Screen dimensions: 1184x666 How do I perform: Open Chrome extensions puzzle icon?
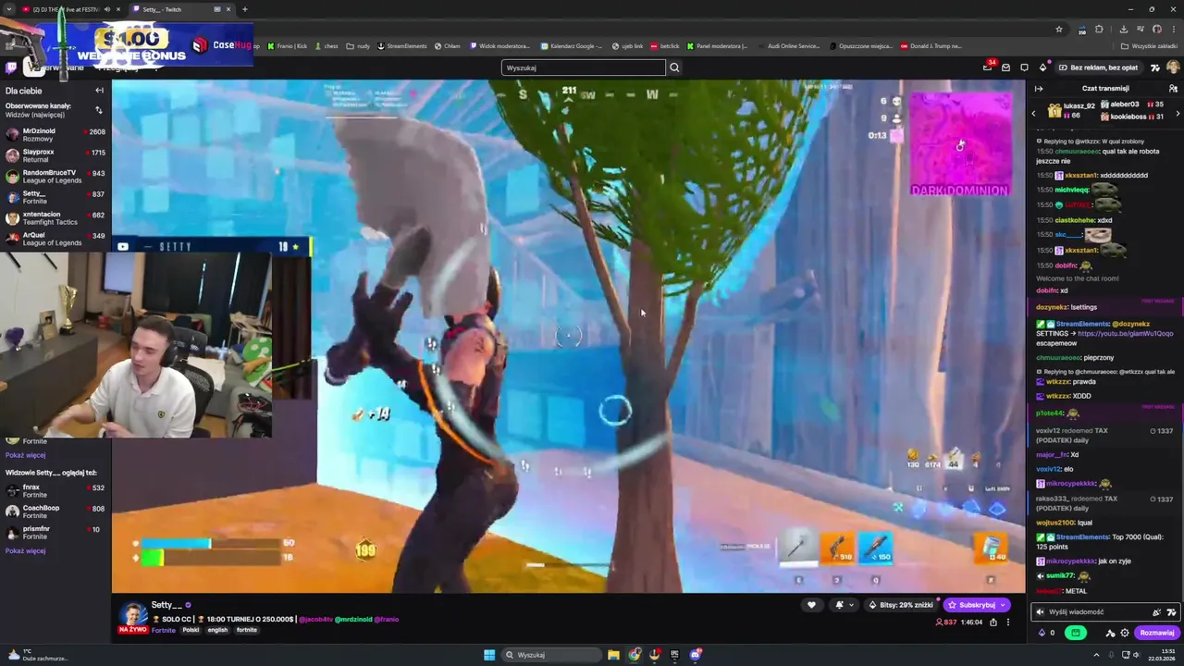click(x=1099, y=29)
